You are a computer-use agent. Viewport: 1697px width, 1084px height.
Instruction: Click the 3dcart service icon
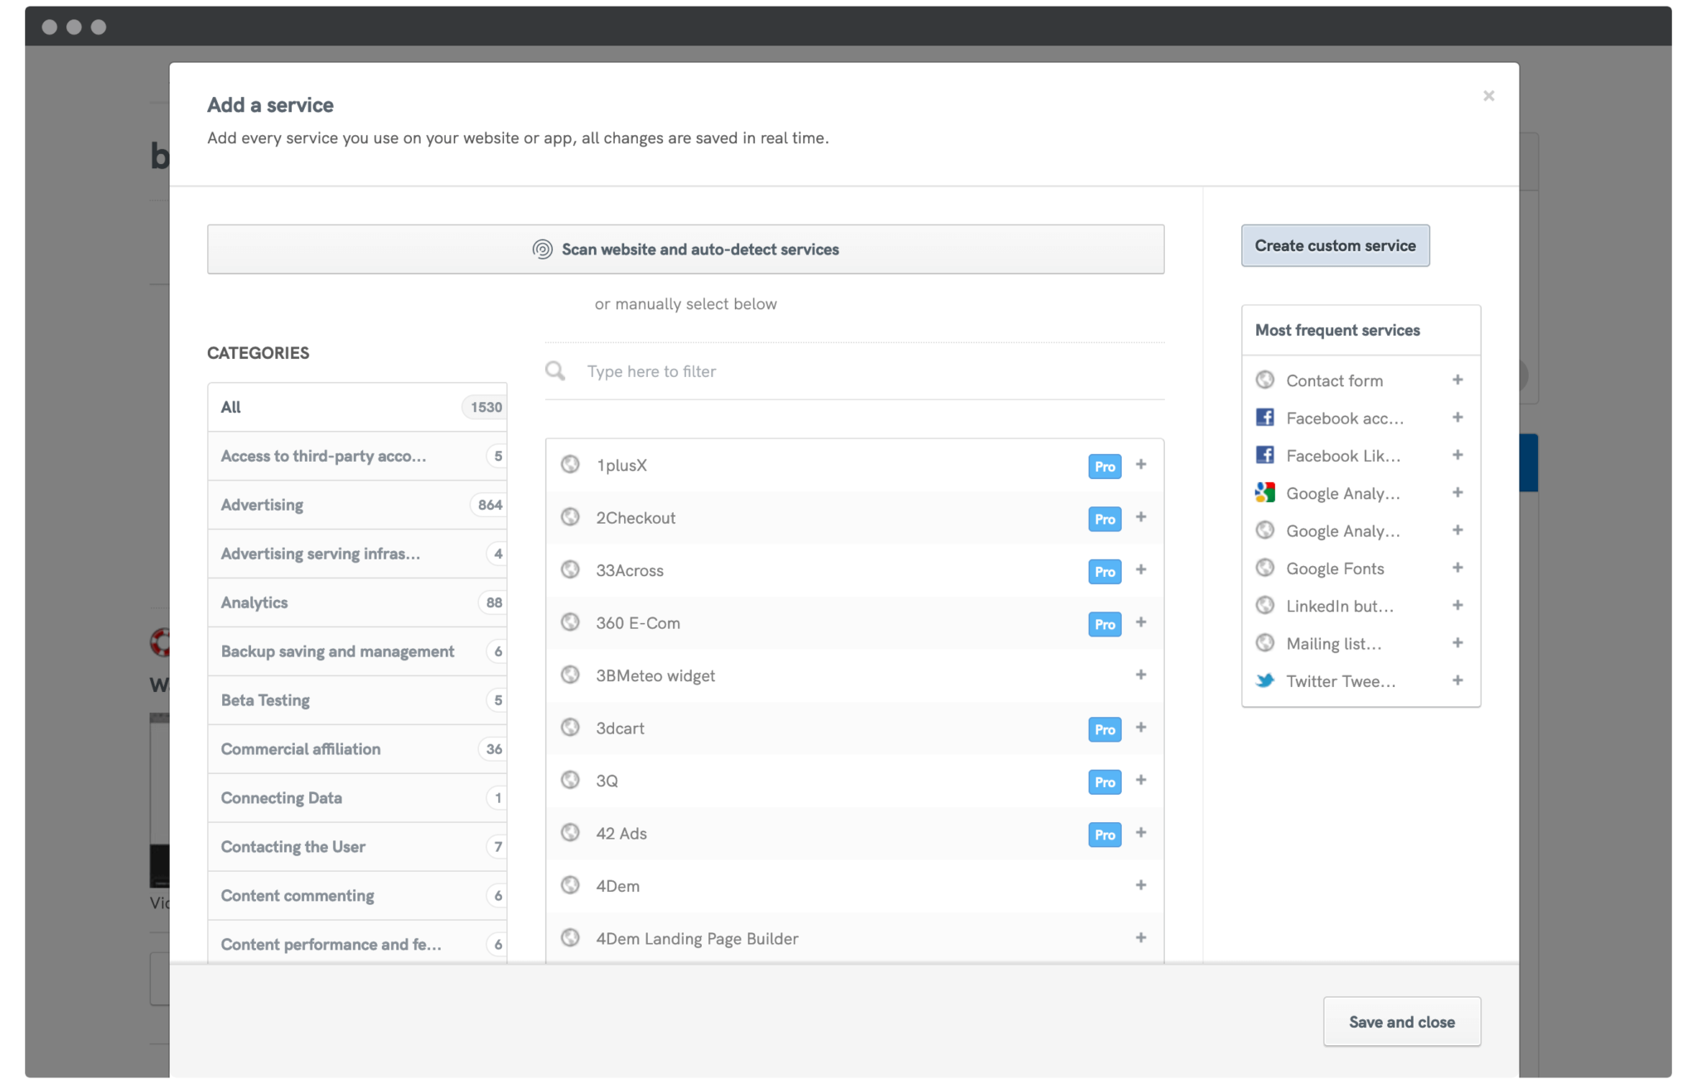(x=572, y=728)
